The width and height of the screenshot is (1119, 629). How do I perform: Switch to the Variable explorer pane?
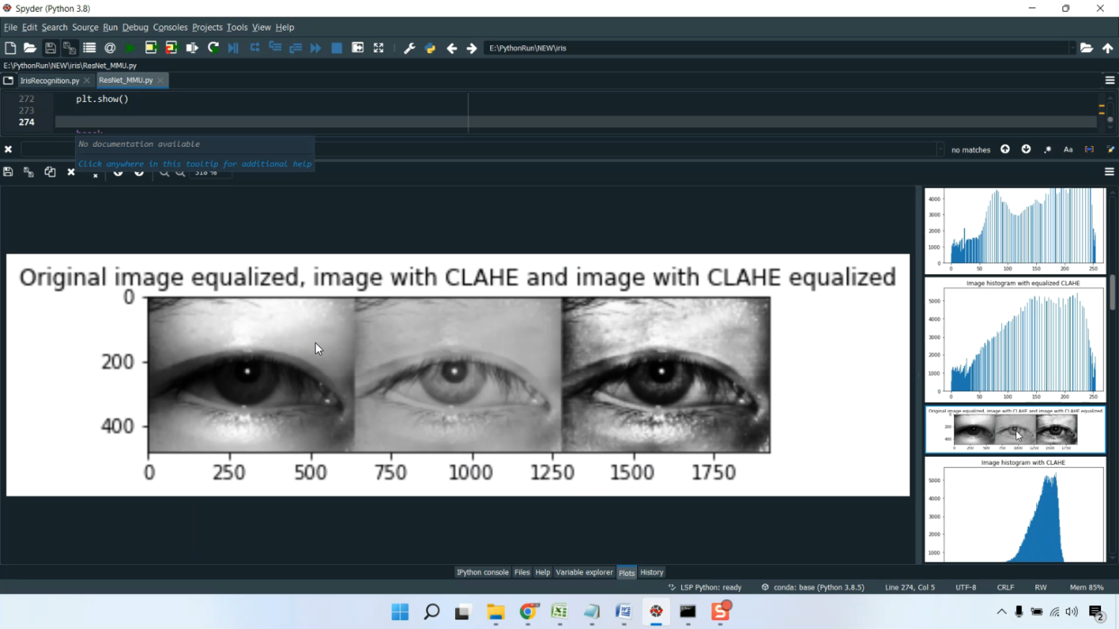pyautogui.click(x=584, y=572)
